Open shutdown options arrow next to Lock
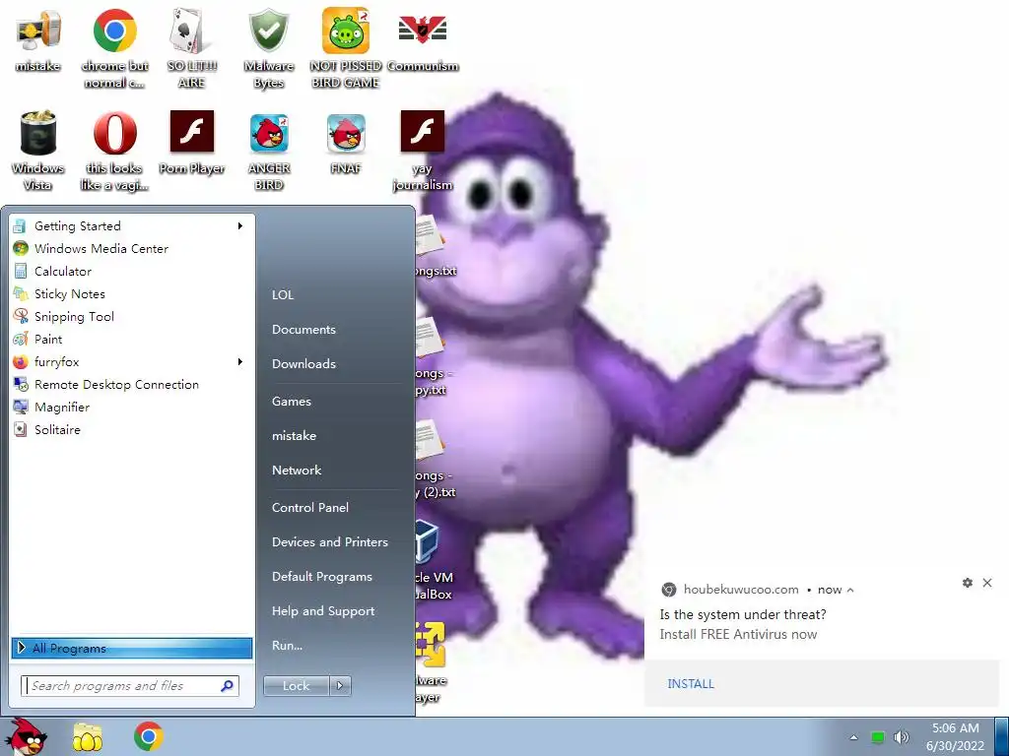Viewport: 1009px width, 756px height. [340, 686]
